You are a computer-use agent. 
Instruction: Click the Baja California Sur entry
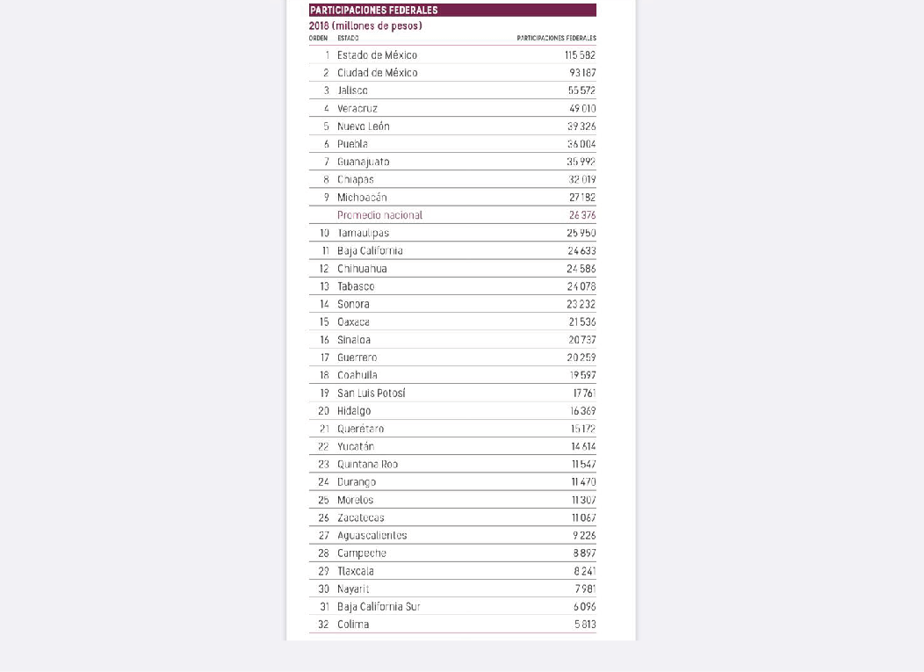pyautogui.click(x=379, y=607)
